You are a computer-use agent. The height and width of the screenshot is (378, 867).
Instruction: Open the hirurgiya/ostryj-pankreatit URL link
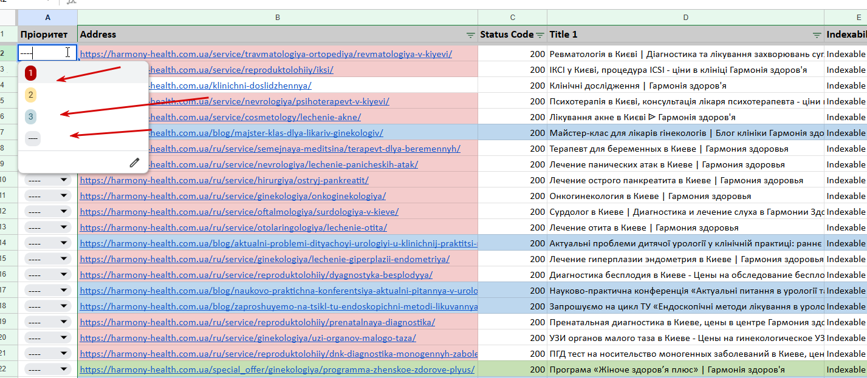click(x=224, y=180)
